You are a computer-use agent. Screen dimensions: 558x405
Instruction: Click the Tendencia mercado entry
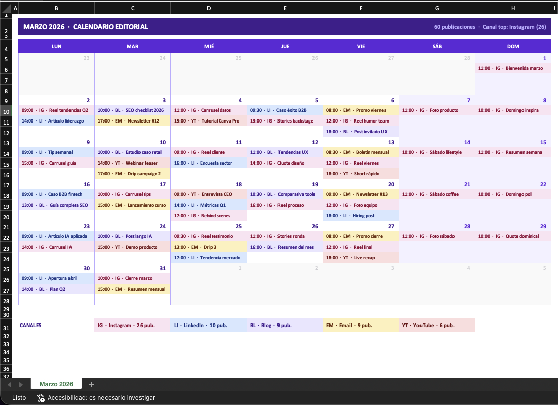click(209, 258)
